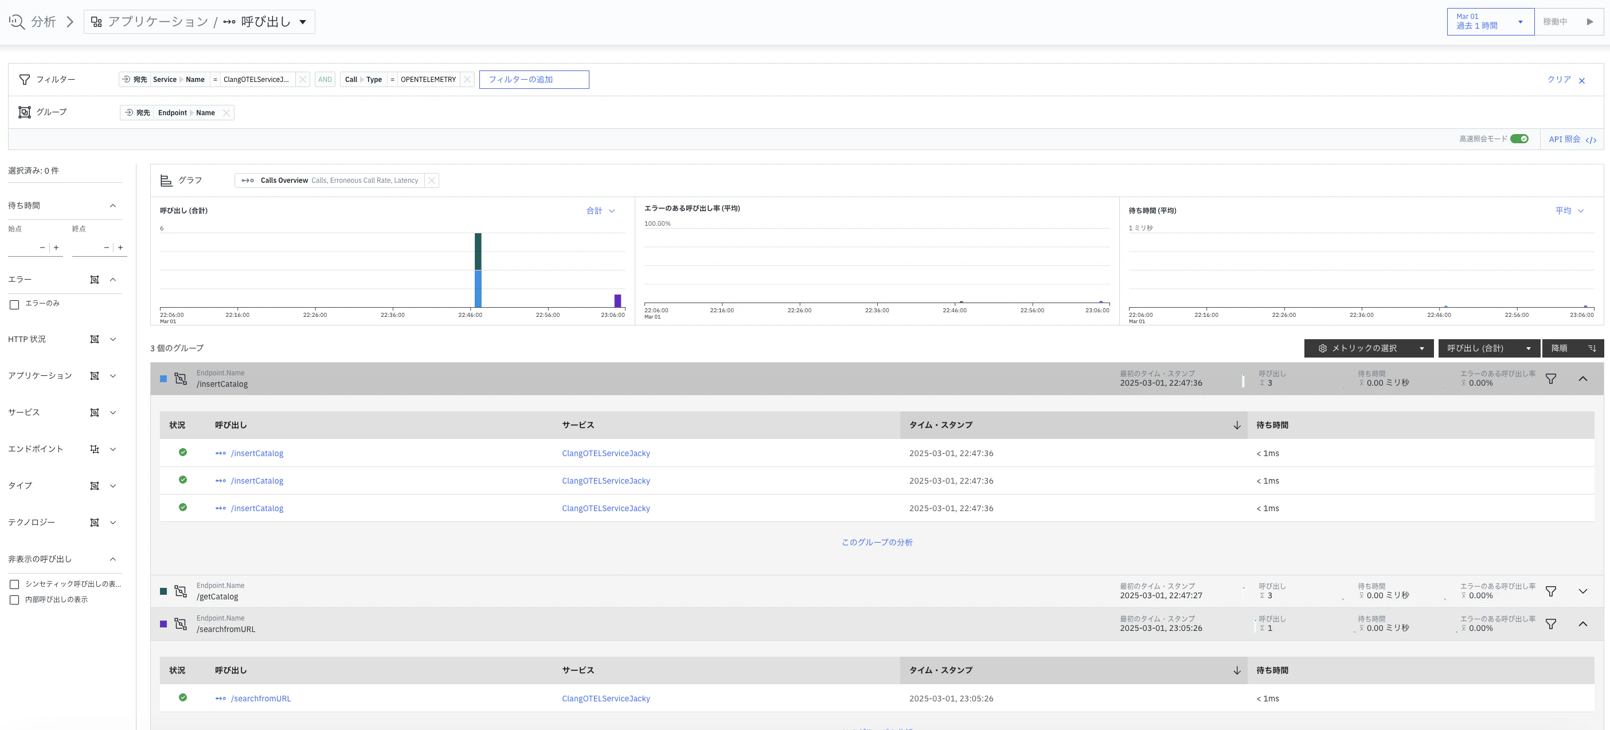Collapse the 待ち時間 filter section

point(113,206)
